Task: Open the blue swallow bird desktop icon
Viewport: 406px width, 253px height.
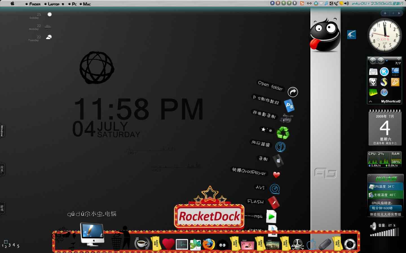Action: [351, 35]
